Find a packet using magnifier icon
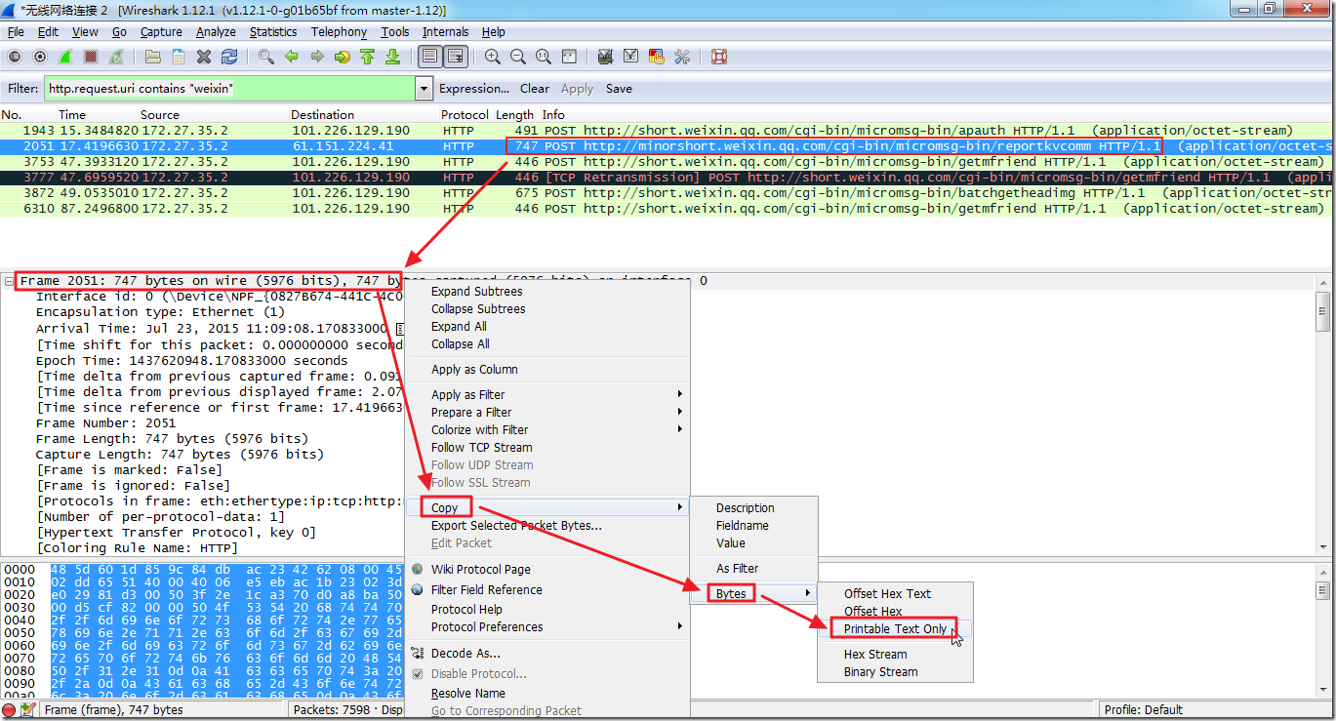 tap(265, 57)
